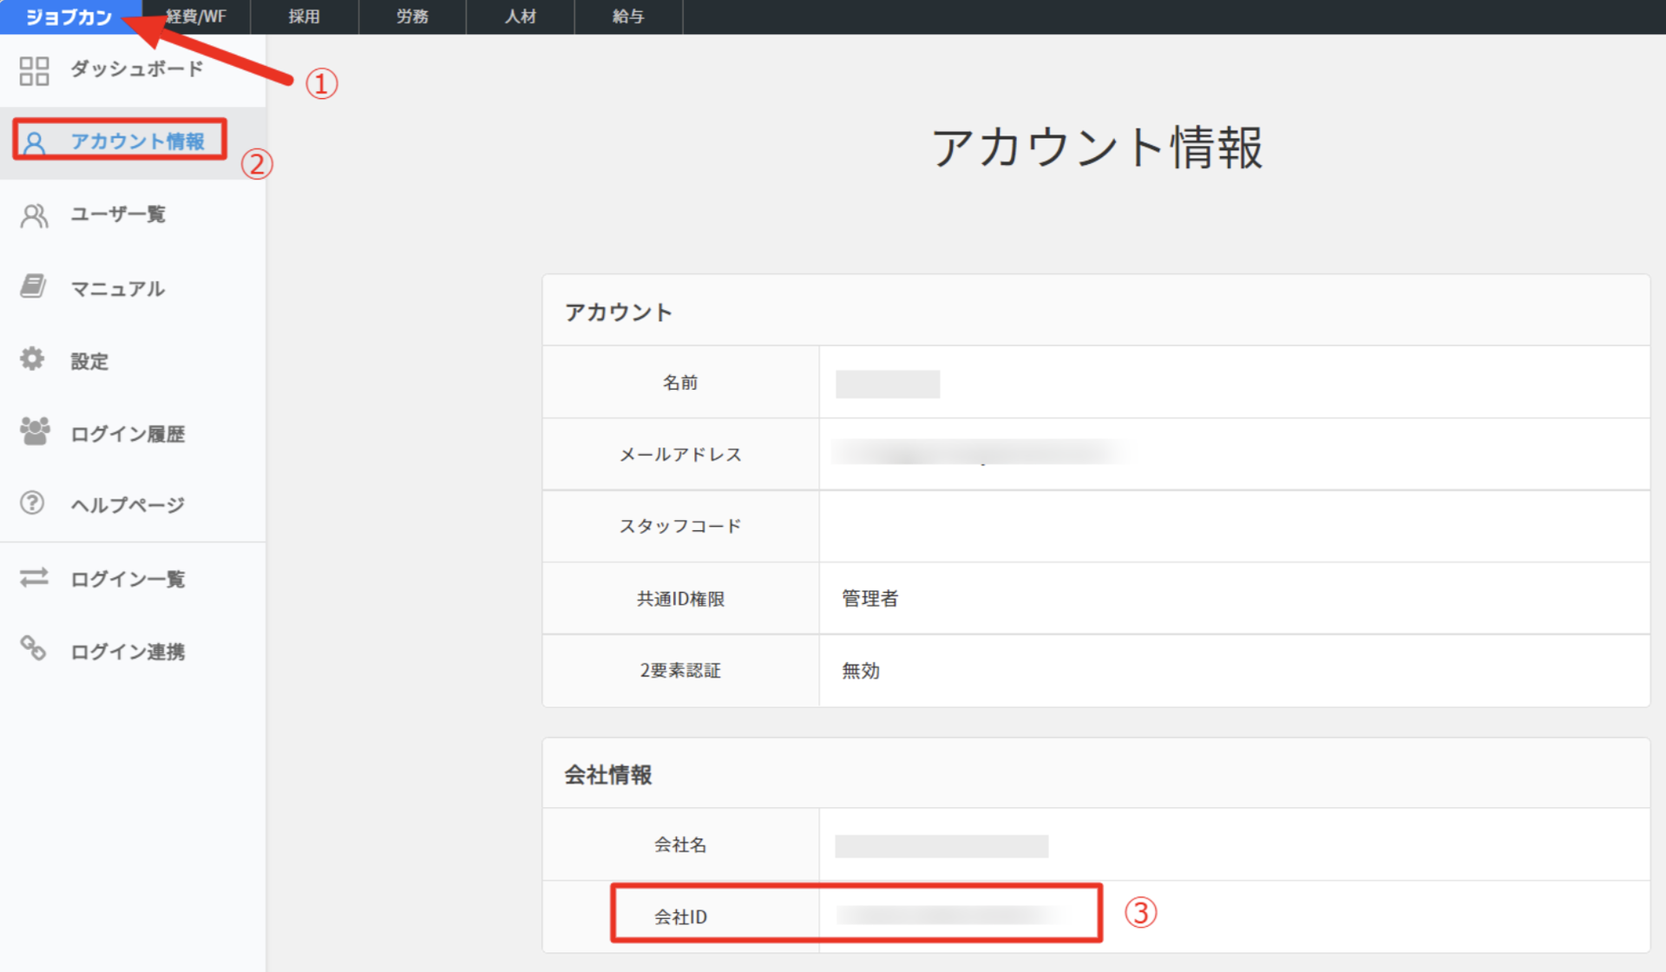The image size is (1666, 972).
Task: Click the アカウント情報 person icon
Action: tap(35, 142)
